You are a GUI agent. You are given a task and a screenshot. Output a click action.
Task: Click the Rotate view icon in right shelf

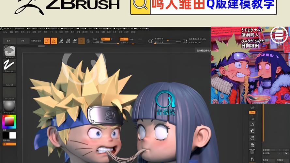click(x=252, y=145)
